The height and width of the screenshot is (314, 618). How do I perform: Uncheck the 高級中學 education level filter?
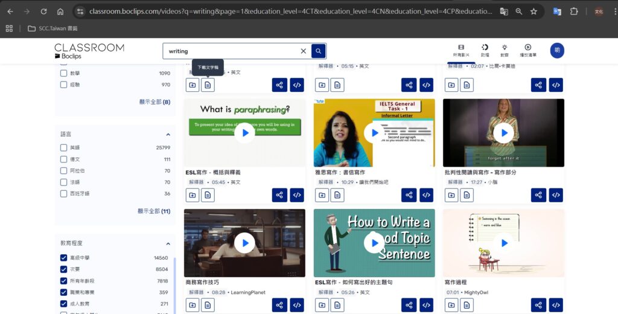click(64, 258)
